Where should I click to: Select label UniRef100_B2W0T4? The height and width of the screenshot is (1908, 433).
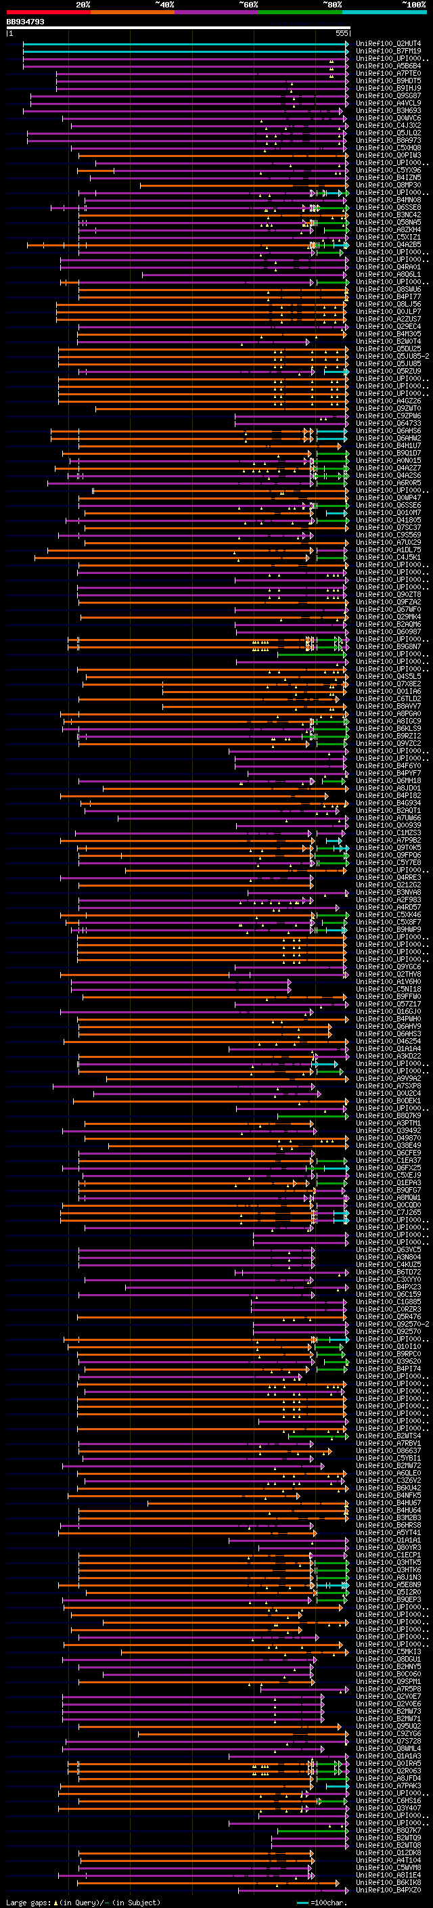tap(388, 341)
